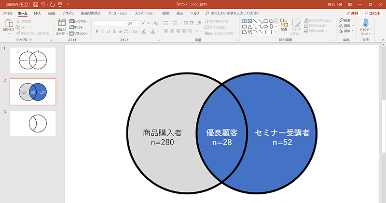Toggle Italic formatting
This screenshot has width=386, height=203.
[x=102, y=31]
